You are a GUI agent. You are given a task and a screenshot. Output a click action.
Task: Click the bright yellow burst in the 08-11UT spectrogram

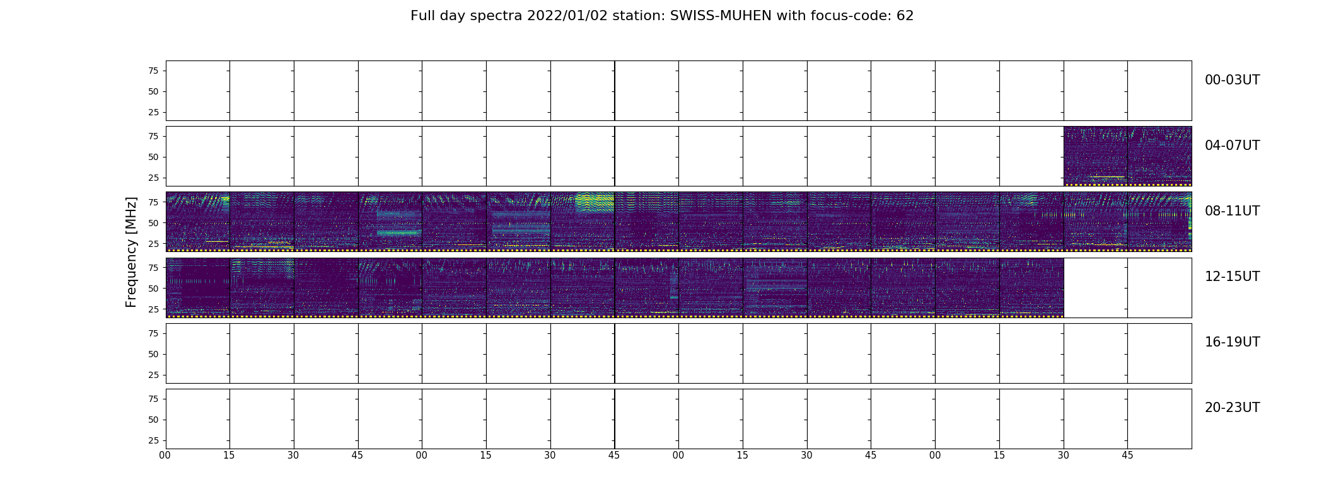(595, 203)
